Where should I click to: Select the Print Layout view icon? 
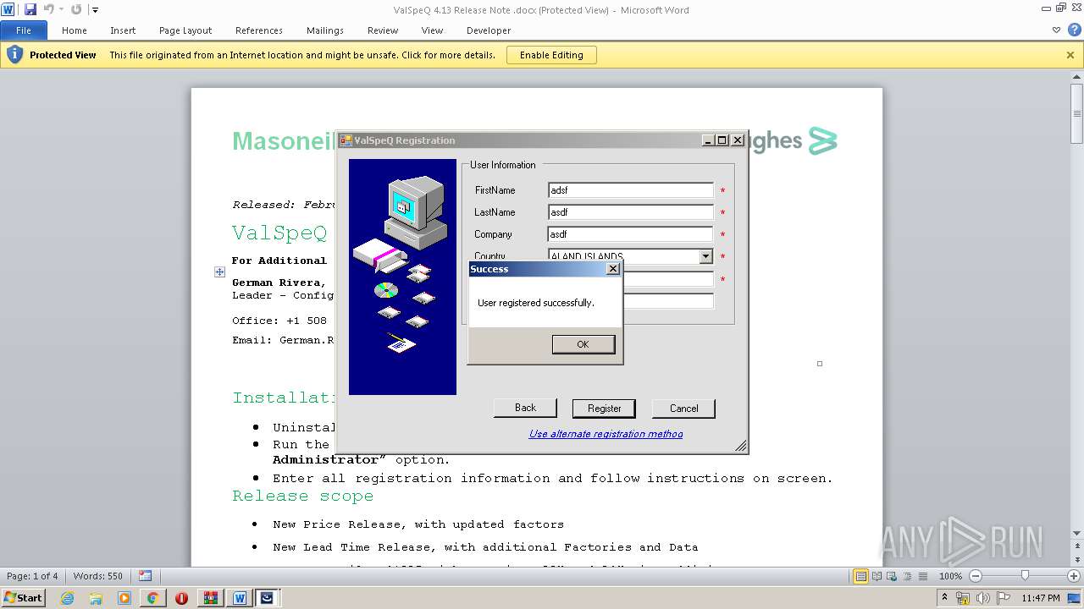tap(860, 576)
